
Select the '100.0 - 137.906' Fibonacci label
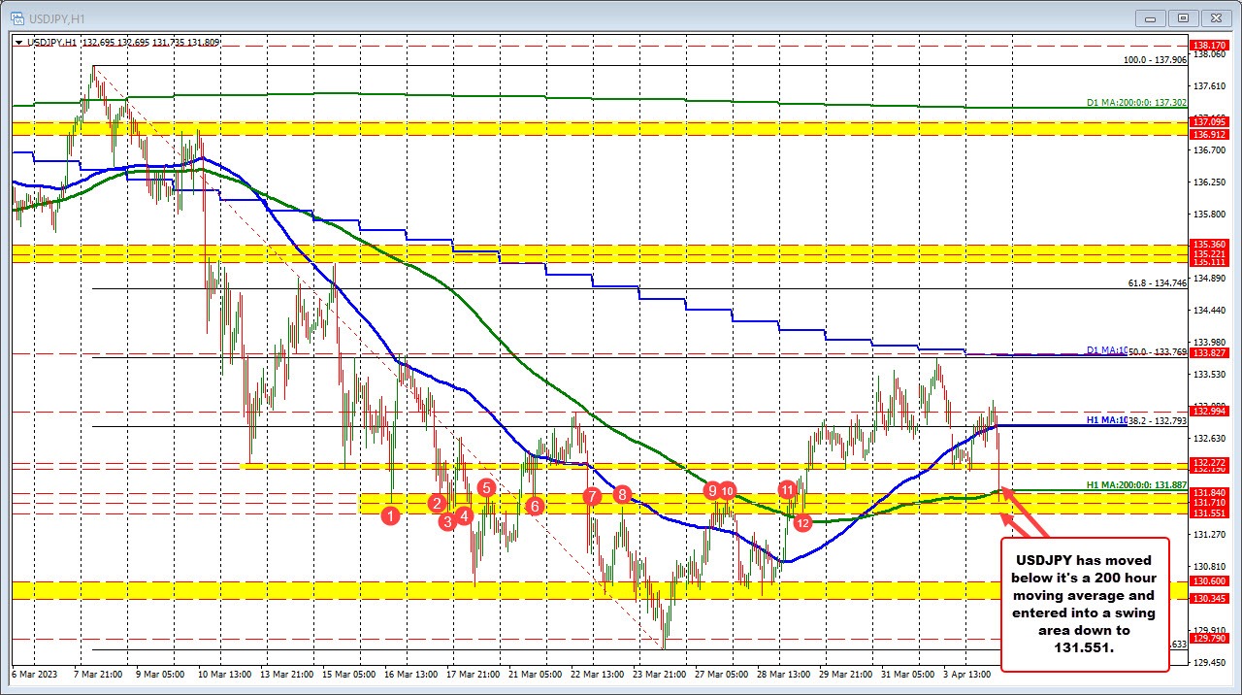point(1155,60)
